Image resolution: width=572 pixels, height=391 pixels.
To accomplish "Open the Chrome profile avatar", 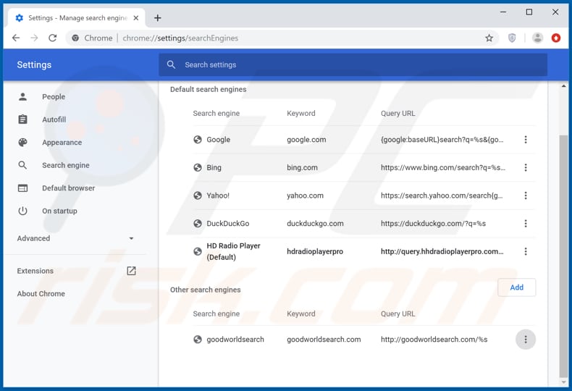I will [537, 38].
